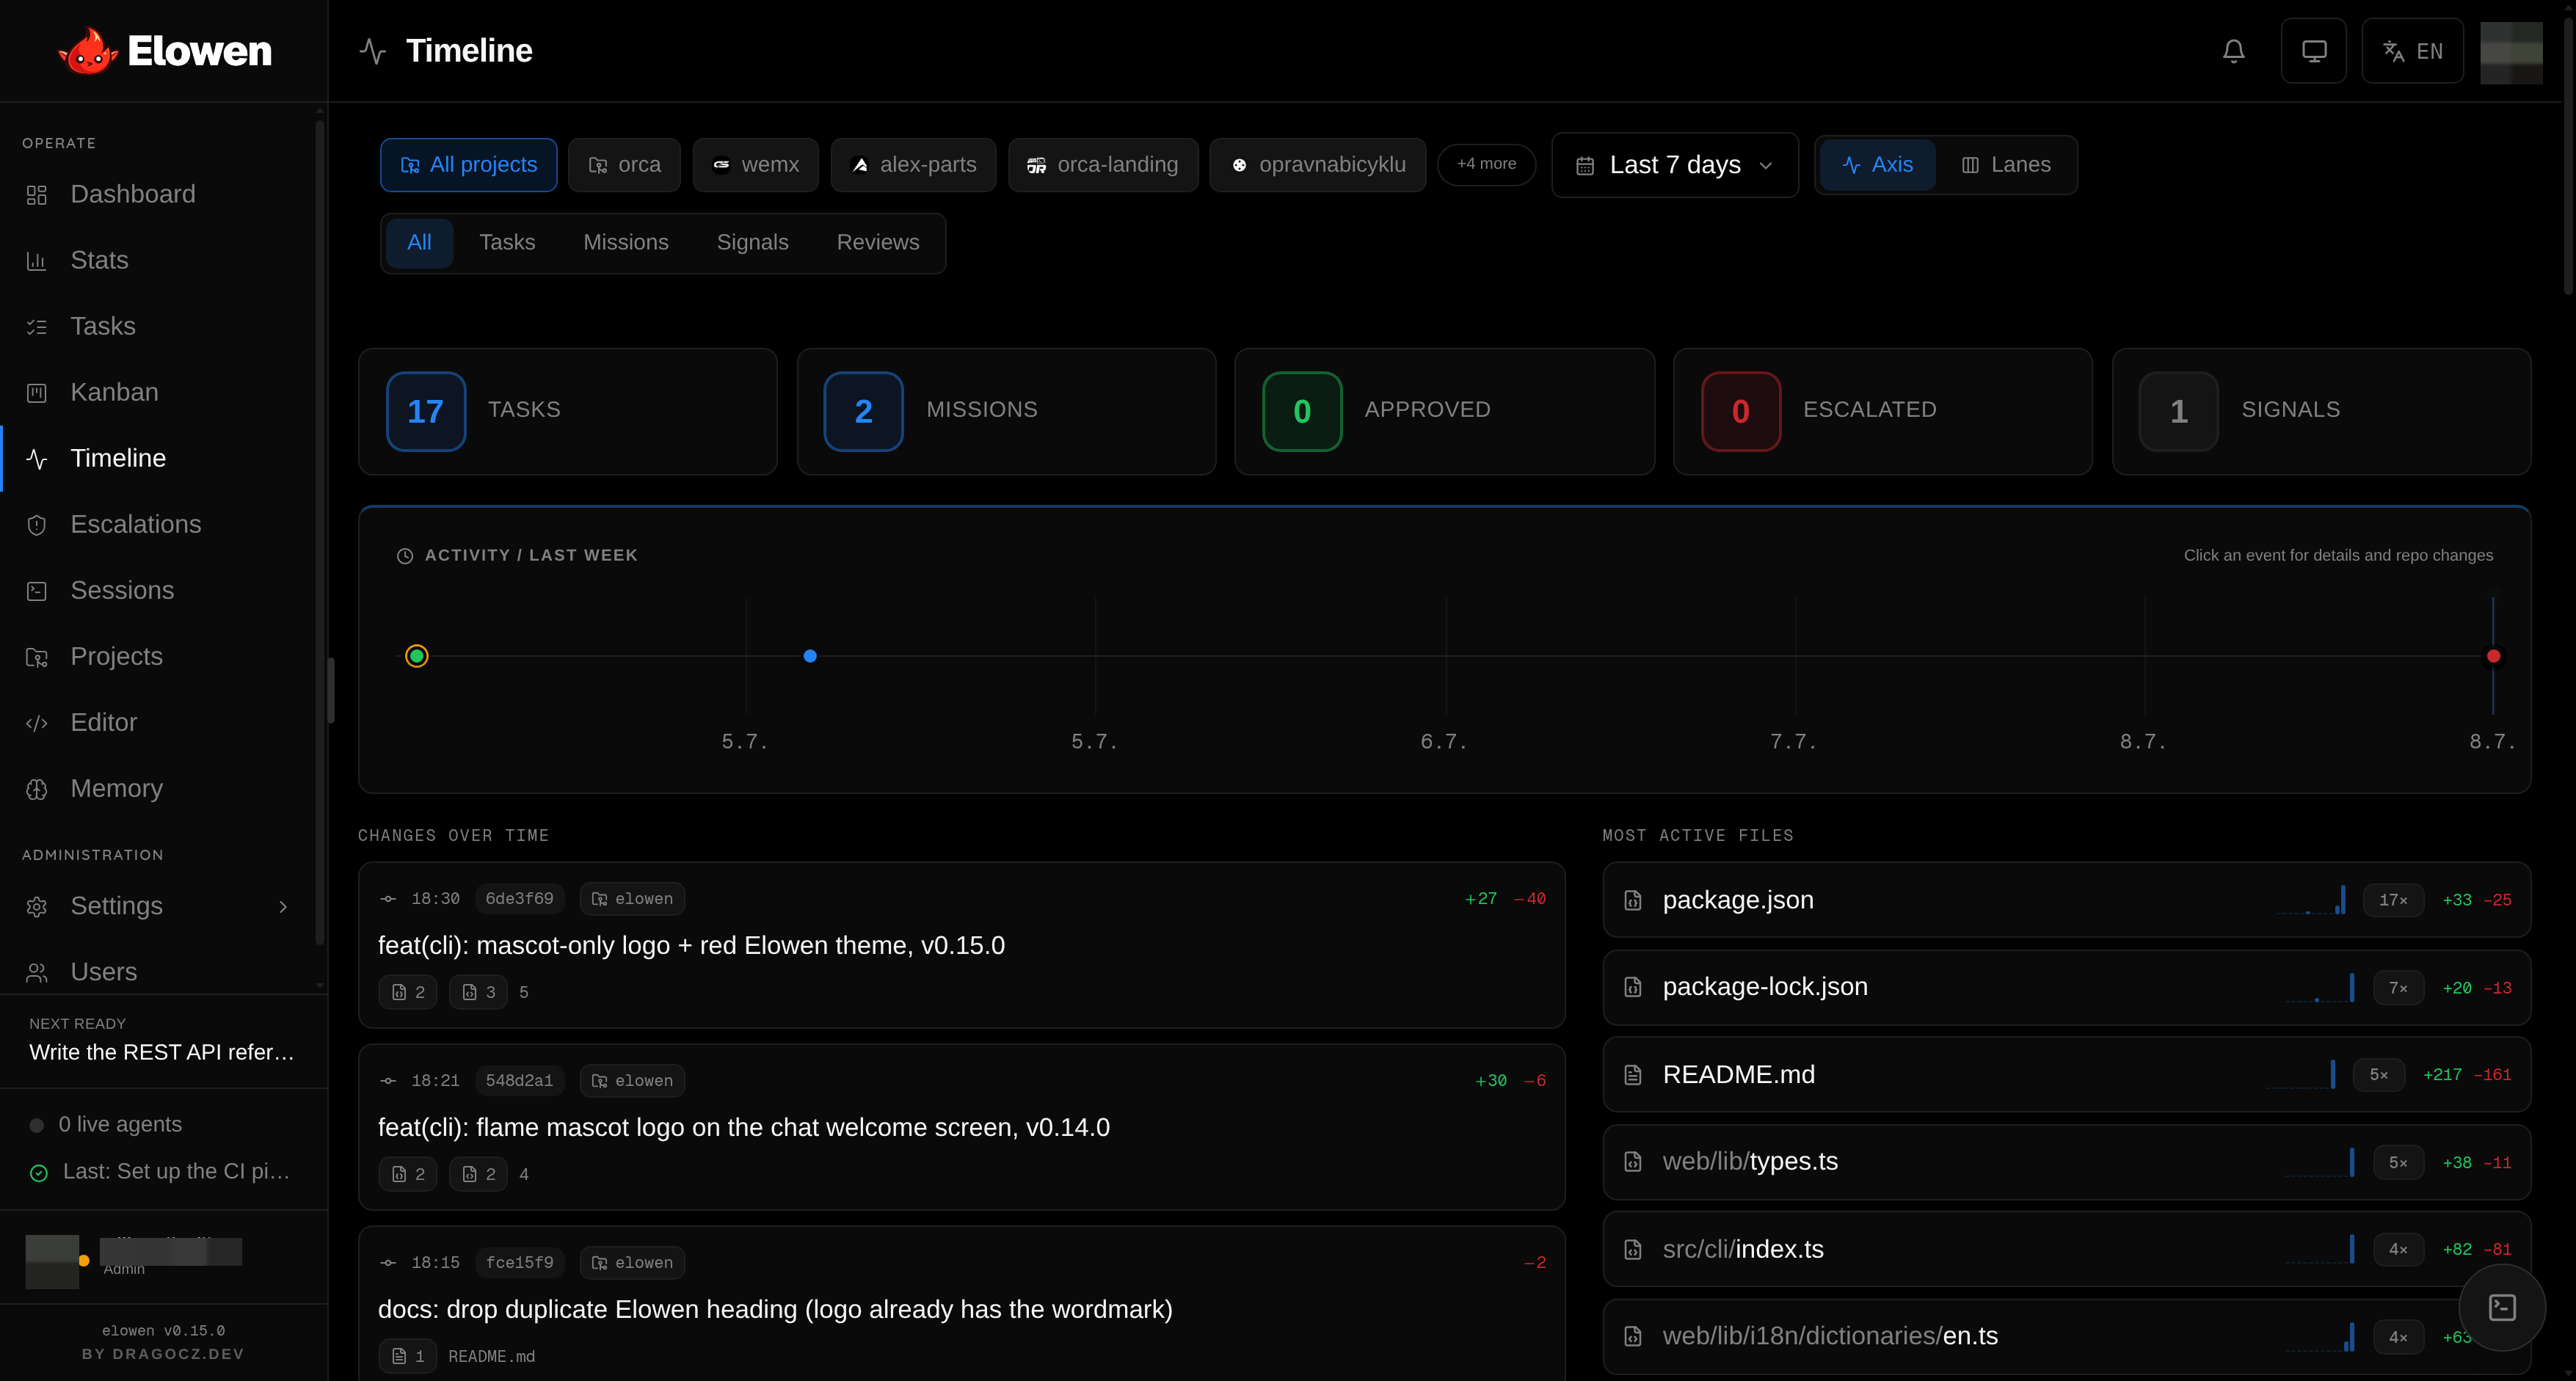Image resolution: width=2576 pixels, height=1381 pixels.
Task: Click the Projects folder icon in sidebar
Action: point(37,657)
